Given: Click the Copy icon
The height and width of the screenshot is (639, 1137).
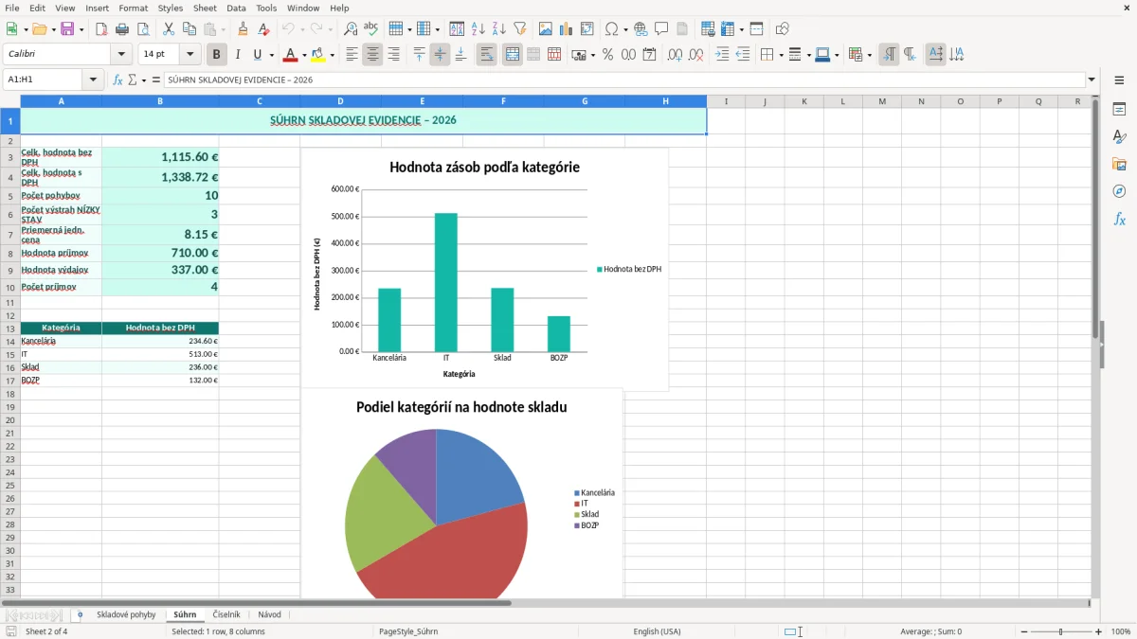Looking at the screenshot, I should (x=189, y=29).
